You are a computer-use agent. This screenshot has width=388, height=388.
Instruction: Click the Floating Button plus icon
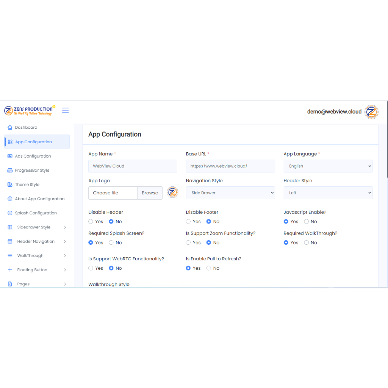click(x=10, y=270)
